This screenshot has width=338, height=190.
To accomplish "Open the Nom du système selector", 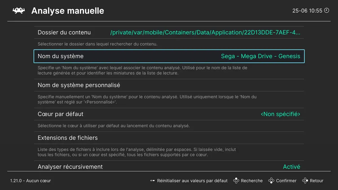I will (x=169, y=56).
